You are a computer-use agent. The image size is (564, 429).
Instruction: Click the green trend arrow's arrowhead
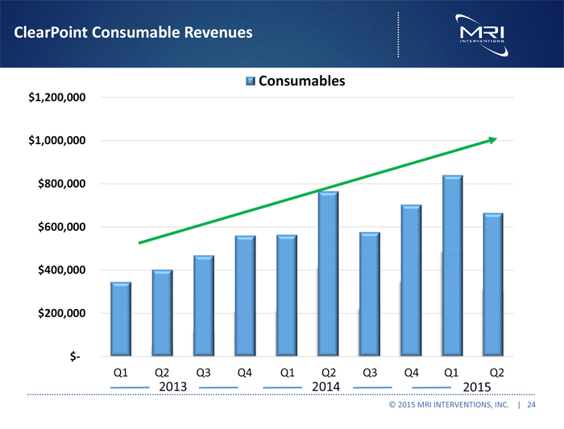pos(492,140)
